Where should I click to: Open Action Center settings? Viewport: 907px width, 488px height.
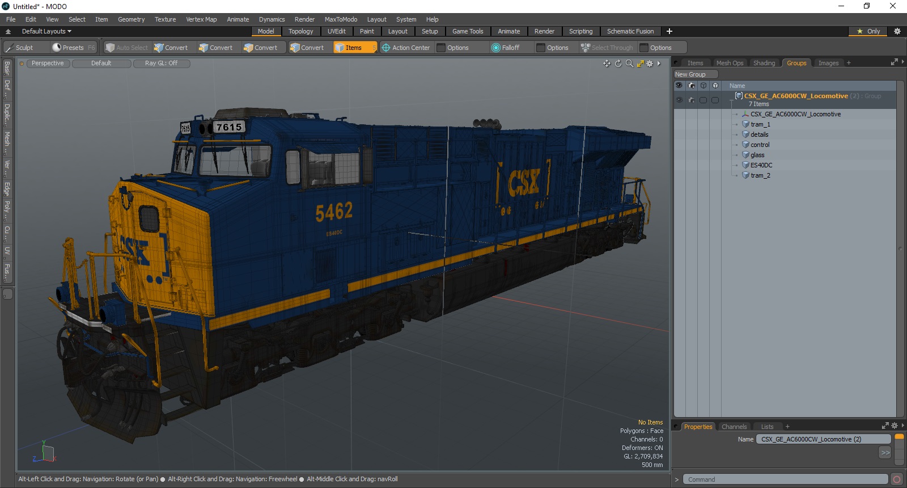(406, 48)
